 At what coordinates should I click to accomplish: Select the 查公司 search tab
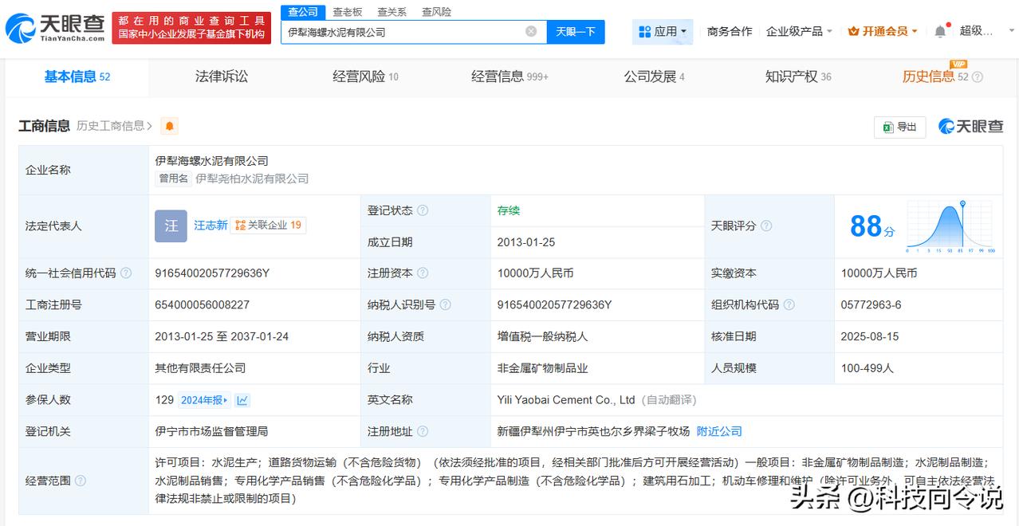pos(303,12)
